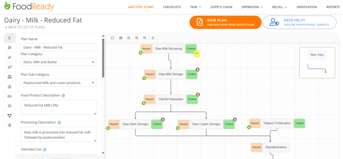Click the zoom out magnifier on flowchart toolbar

145,38
